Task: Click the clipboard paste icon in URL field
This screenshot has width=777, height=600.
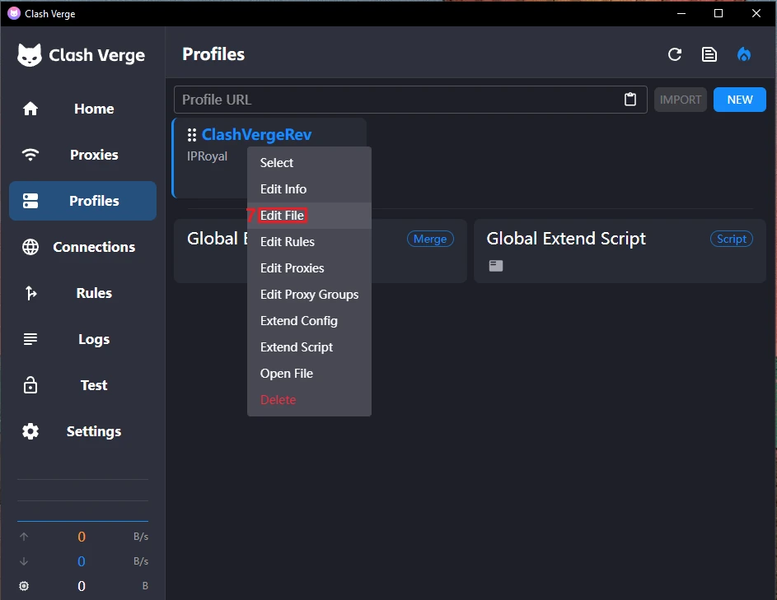Action: tap(630, 100)
